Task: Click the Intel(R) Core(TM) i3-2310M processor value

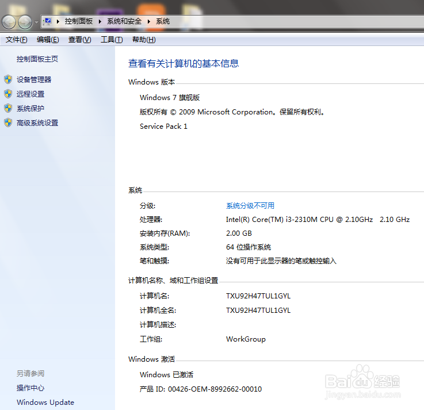Action: pyautogui.click(x=318, y=220)
